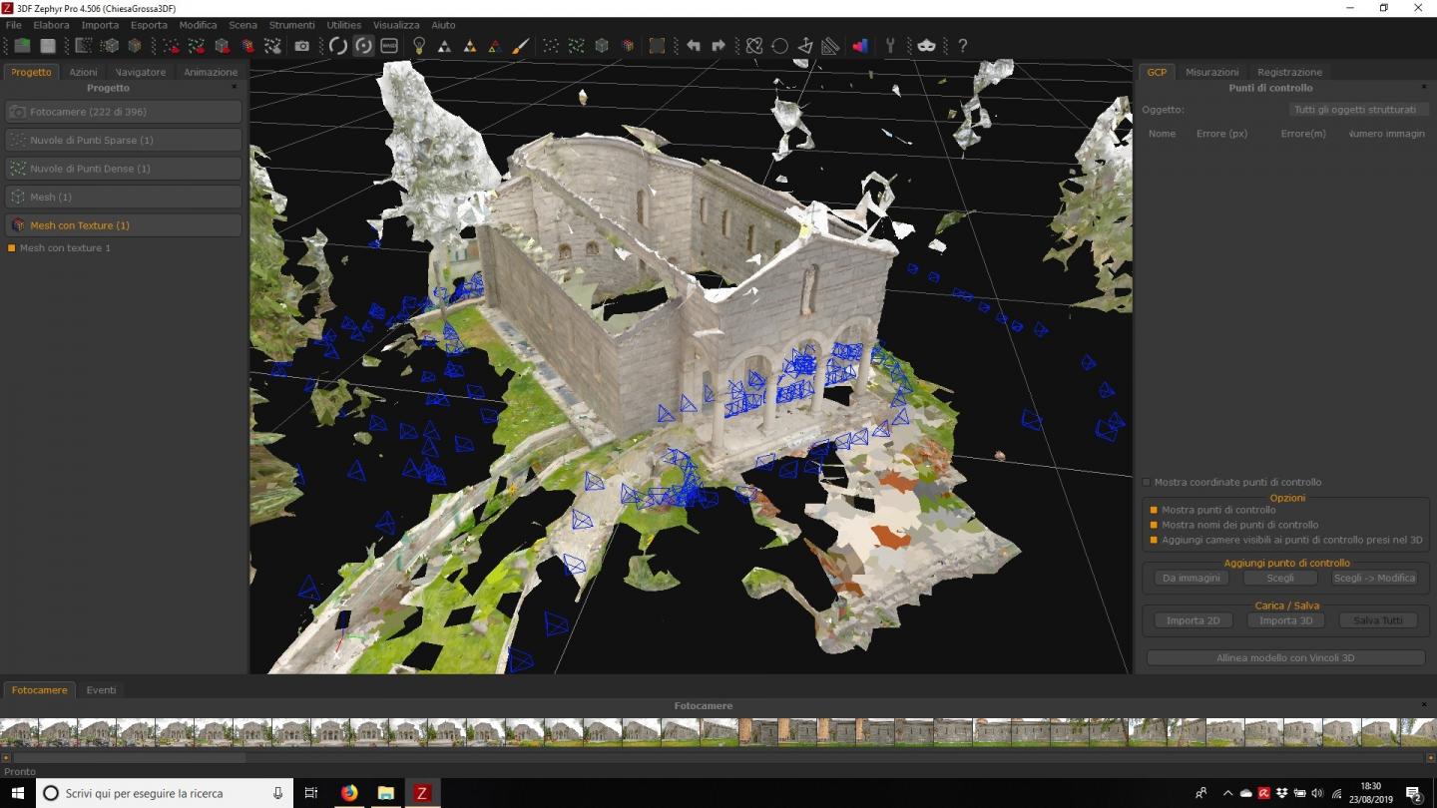Enable Mostra coordinate punti di controllo checkbox

coord(1147,482)
